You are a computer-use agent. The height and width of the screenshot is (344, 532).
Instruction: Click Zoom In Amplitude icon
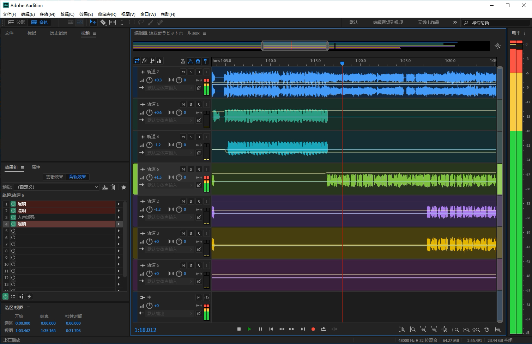[x=402, y=330]
